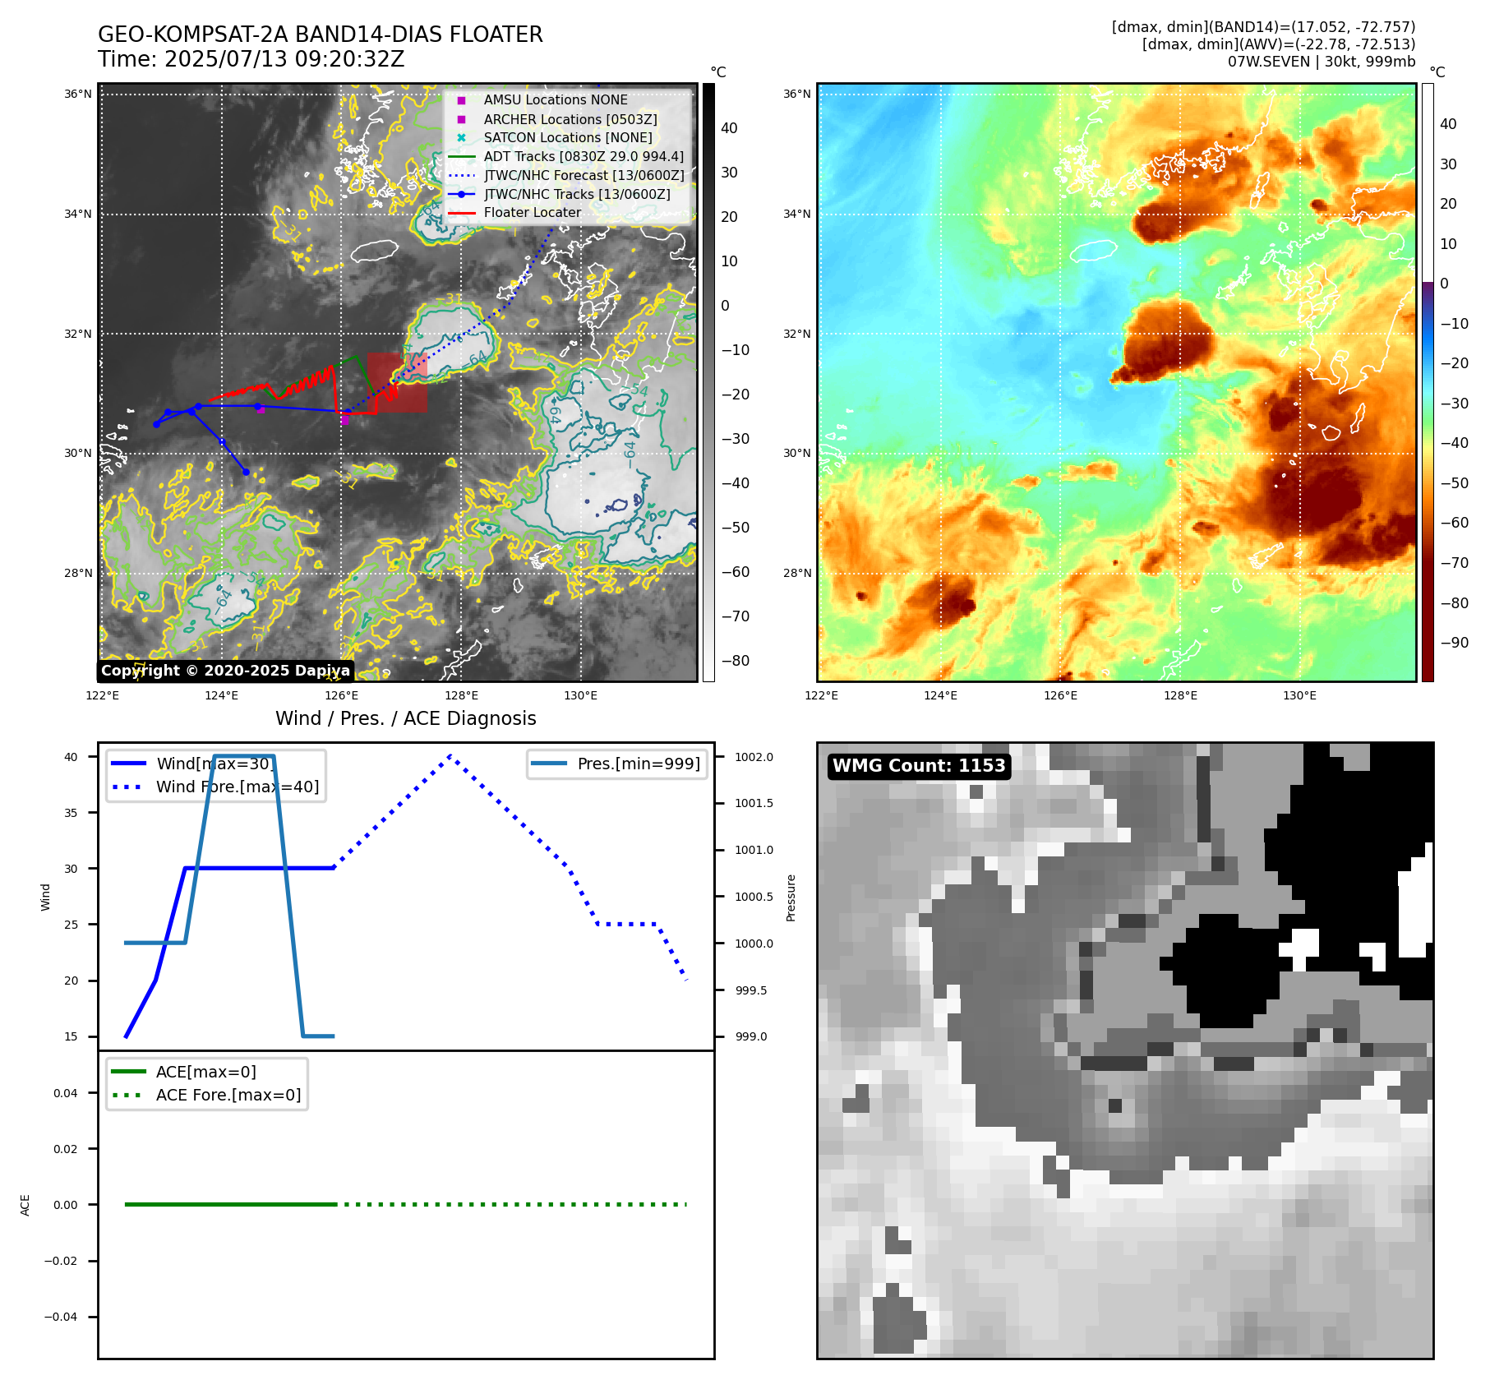Click legend entry 'Wind[max=30]'
Viewport: 1490px width, 1389px height.
click(215, 764)
